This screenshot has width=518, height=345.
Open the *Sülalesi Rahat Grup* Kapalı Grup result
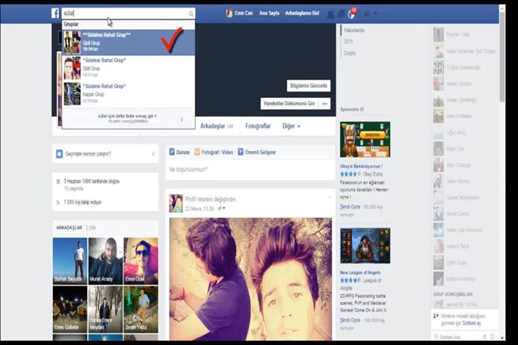click(x=128, y=94)
